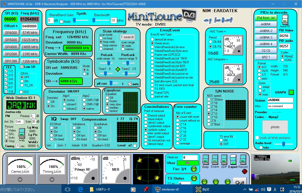Adjust the Audio level slider

[x=284, y=144]
